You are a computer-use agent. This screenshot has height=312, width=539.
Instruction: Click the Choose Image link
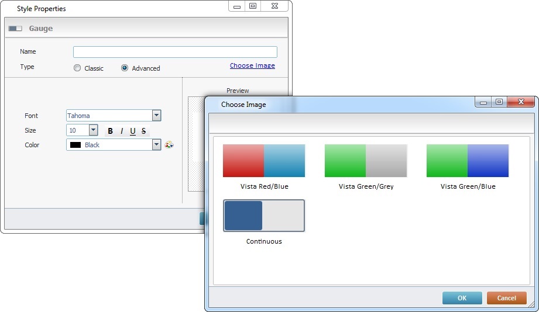click(252, 65)
